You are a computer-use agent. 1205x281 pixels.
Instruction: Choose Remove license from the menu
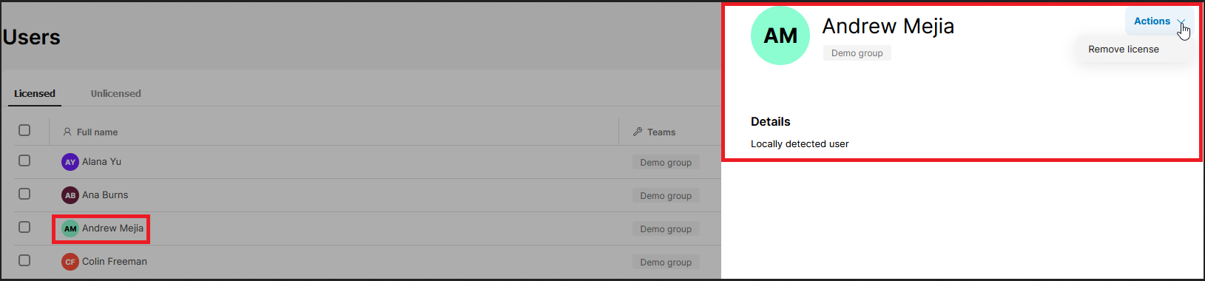[x=1123, y=50]
